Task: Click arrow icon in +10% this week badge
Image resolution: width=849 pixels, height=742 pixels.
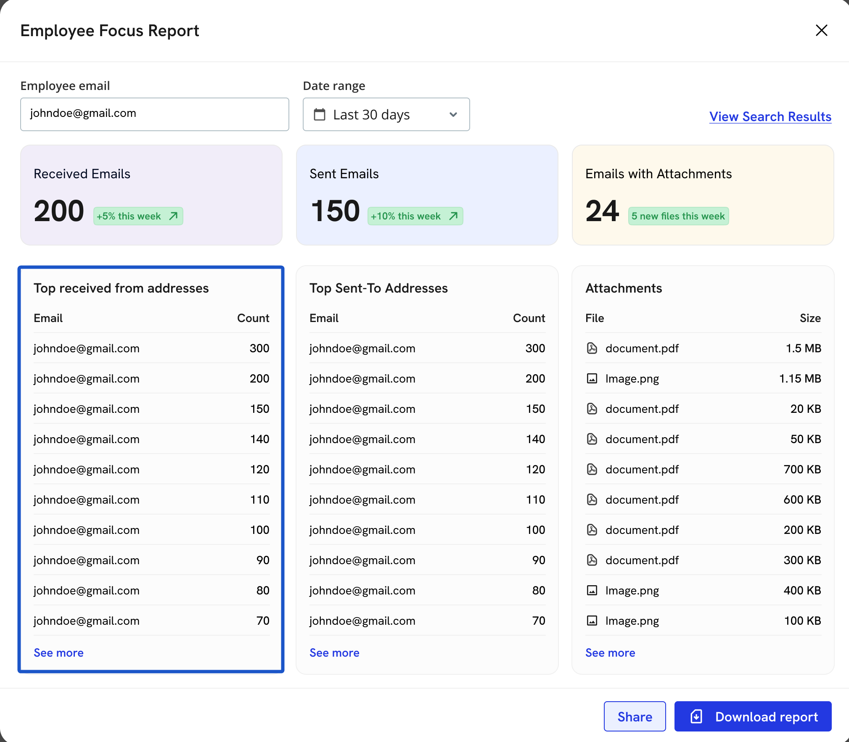Action: coord(453,216)
